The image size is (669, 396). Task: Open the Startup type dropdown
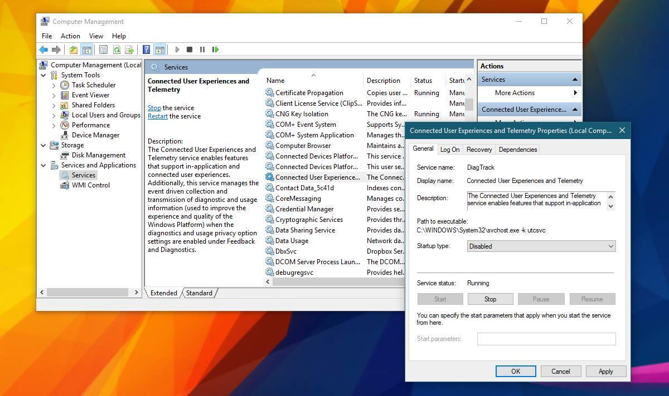point(541,246)
